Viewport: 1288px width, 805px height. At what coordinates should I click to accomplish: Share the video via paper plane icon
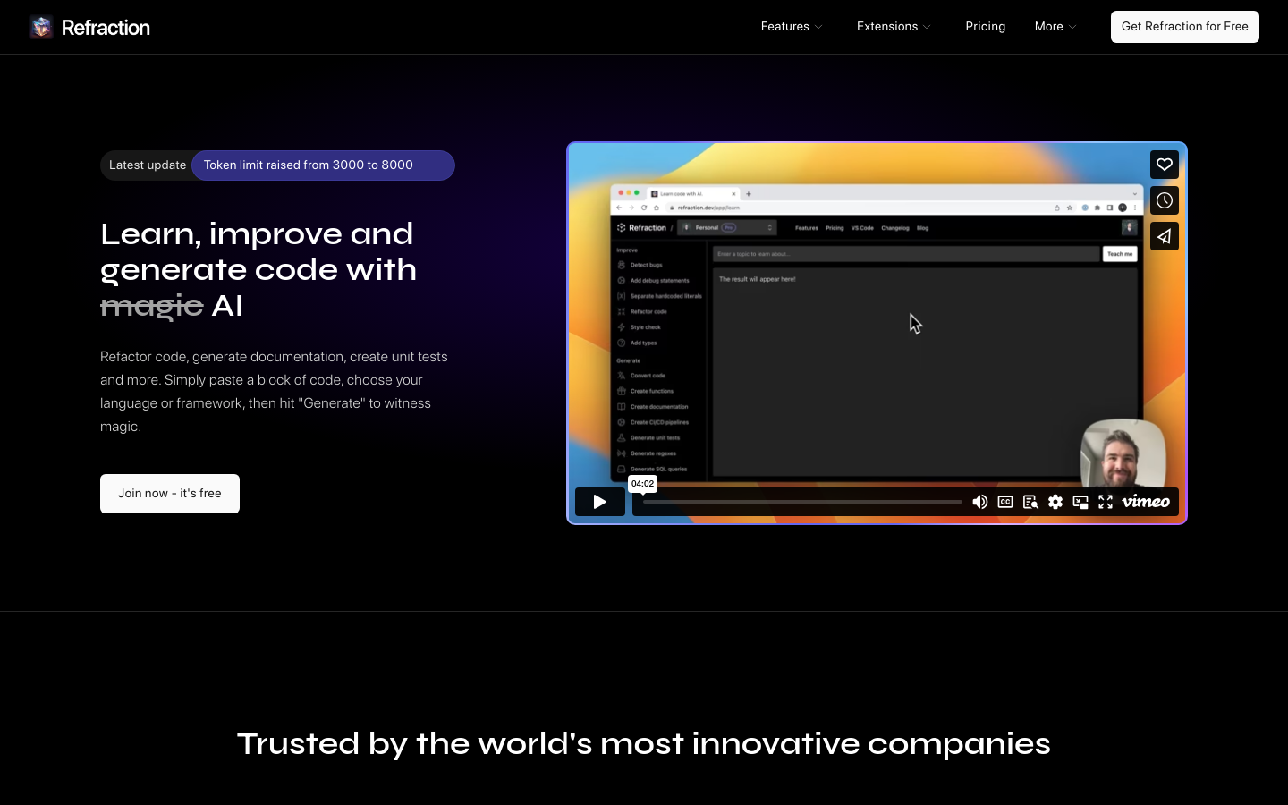1164,236
